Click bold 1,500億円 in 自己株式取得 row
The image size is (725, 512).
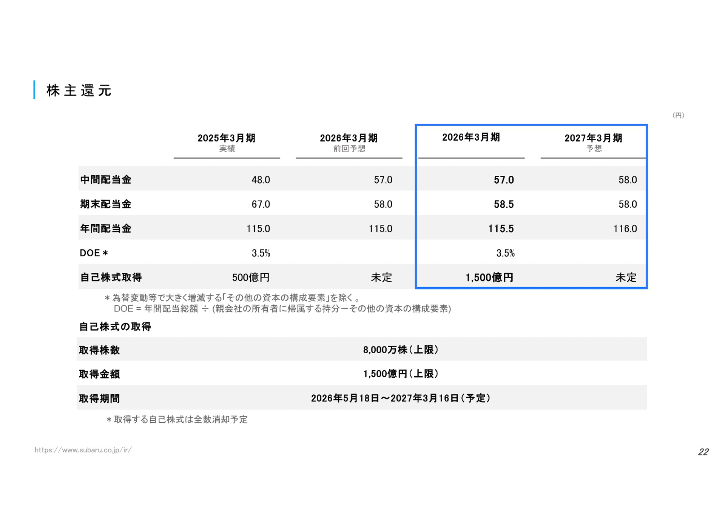489,278
